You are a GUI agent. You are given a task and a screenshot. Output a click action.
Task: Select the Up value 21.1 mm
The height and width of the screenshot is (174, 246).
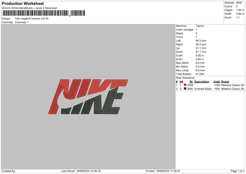(201, 48)
